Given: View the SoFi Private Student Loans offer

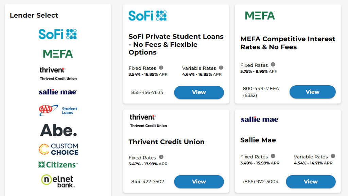Looking at the screenshot, I should 199,92.
